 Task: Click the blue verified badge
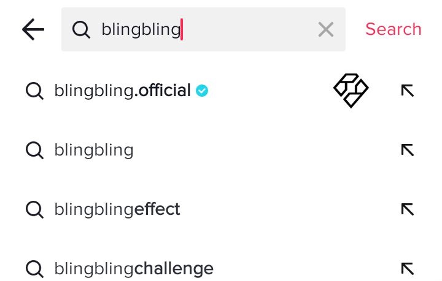coord(202,91)
